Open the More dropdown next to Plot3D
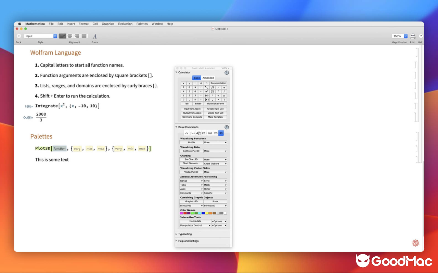Image resolution: width=438 pixels, height=273 pixels. (215, 142)
